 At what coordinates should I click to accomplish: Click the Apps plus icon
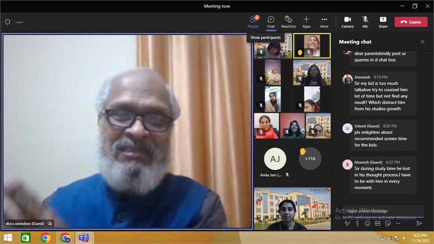(307, 21)
